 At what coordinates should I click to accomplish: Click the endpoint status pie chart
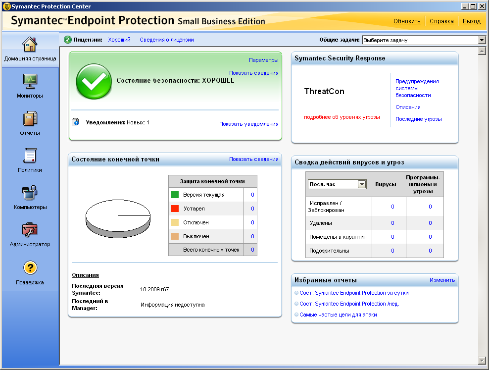(118, 219)
